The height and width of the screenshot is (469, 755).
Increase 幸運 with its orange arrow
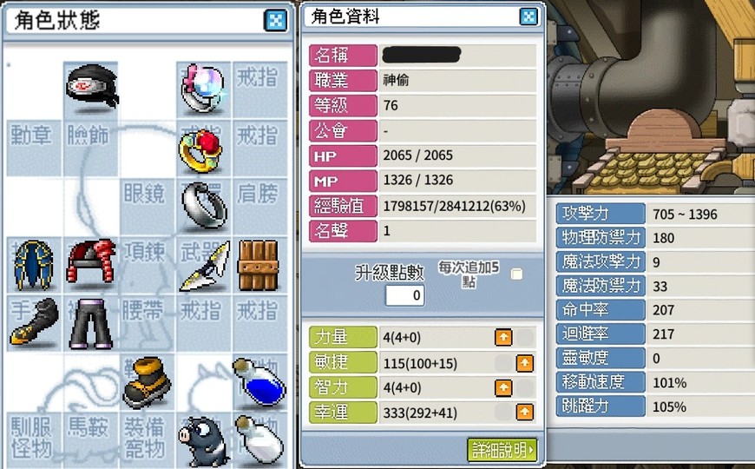coord(525,413)
